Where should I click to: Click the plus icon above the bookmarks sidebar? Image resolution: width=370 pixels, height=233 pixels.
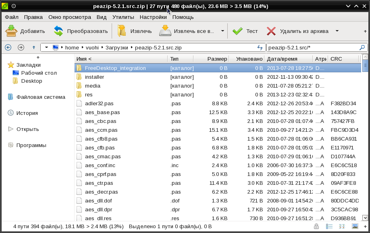coord(38,57)
